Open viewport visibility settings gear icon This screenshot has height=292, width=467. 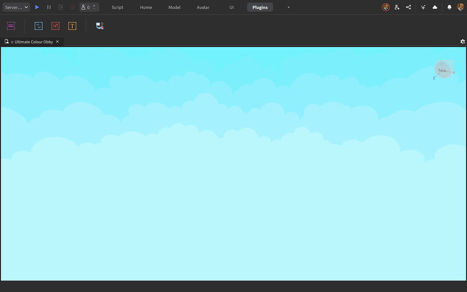point(462,42)
